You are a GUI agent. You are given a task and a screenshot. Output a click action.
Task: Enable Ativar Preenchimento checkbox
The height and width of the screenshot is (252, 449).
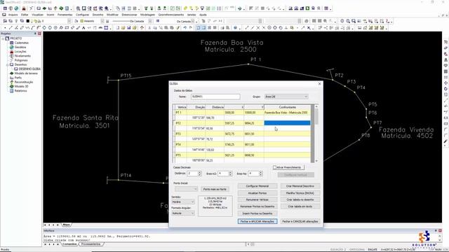274,167
